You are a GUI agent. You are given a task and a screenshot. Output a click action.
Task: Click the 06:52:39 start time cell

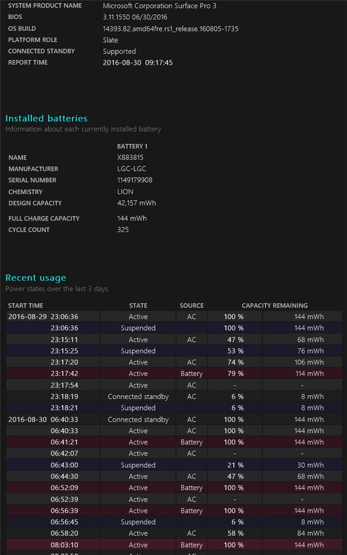coord(64,499)
